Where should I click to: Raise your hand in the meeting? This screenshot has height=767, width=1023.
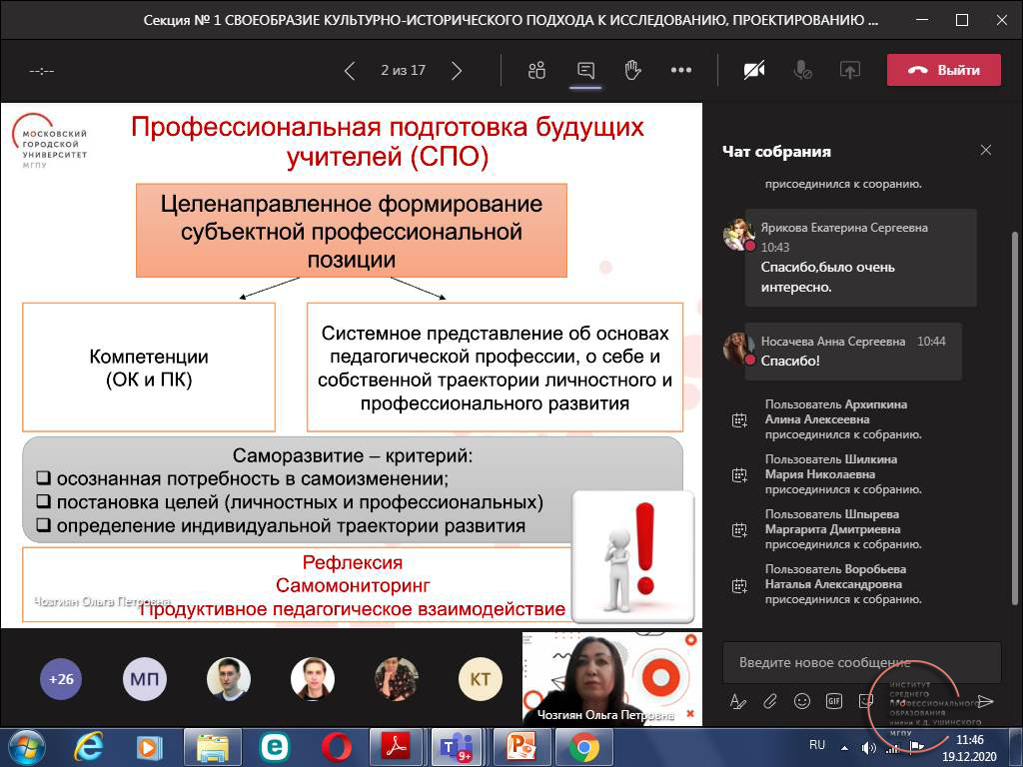[632, 70]
